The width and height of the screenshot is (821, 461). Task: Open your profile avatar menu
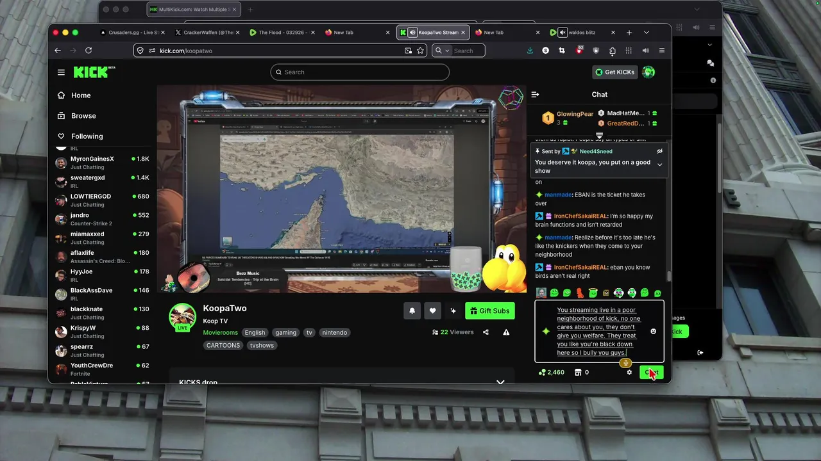click(x=648, y=72)
